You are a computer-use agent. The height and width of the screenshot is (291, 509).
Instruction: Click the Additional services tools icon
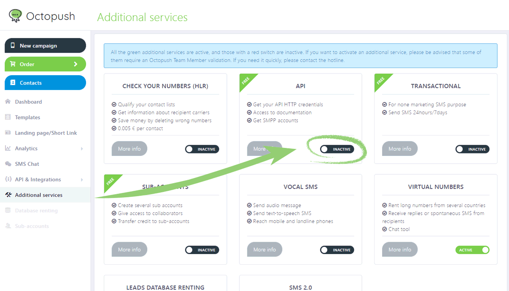click(x=8, y=195)
